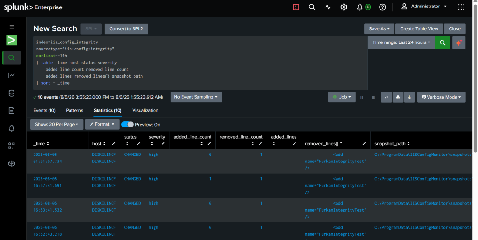Click high severity in the 16:57:41.591 row

(153, 179)
